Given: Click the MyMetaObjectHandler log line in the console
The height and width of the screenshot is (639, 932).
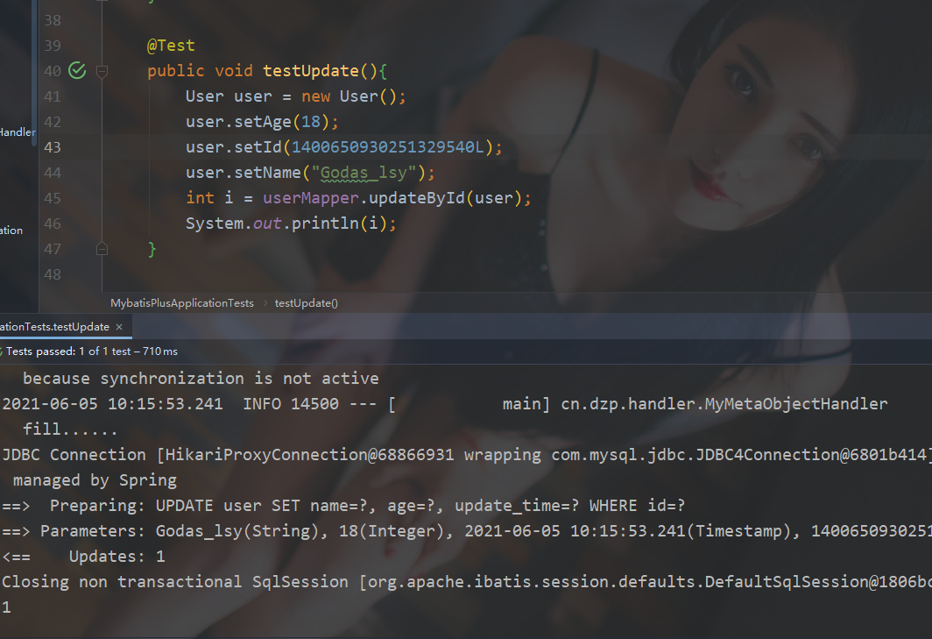Looking at the screenshot, I should (x=445, y=404).
